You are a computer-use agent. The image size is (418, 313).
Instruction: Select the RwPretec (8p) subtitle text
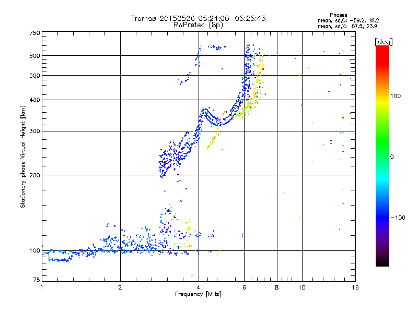[x=198, y=25]
